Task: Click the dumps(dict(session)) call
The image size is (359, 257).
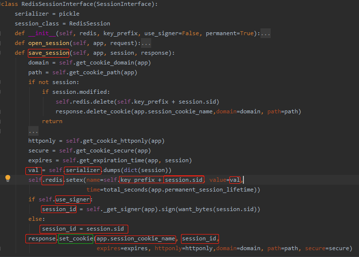Action: click(x=138, y=170)
